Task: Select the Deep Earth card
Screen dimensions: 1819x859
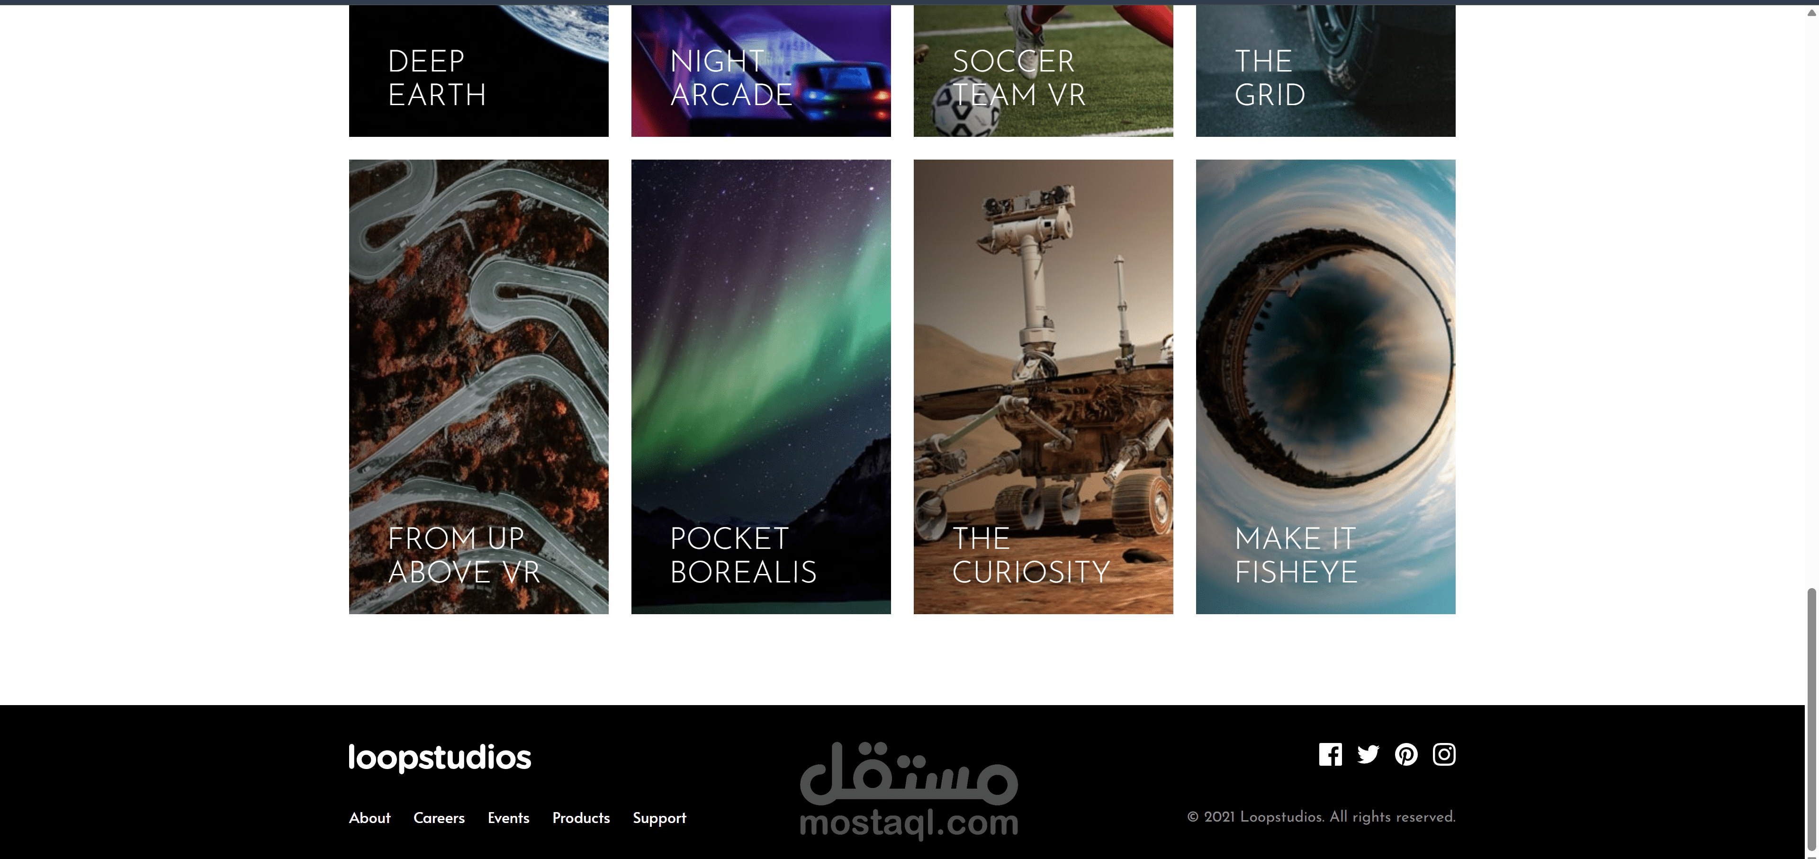Action: [479, 71]
